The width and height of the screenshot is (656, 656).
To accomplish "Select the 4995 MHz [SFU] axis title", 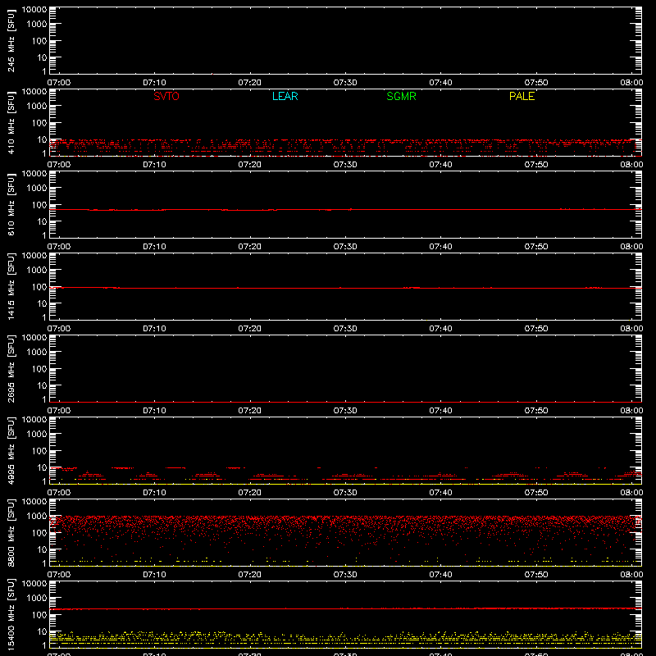I will click(x=11, y=450).
